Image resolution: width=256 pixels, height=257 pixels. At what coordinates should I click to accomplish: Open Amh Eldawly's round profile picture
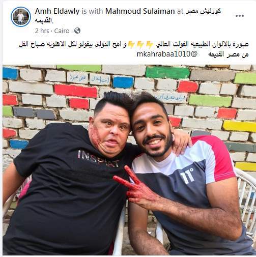coord(21,17)
